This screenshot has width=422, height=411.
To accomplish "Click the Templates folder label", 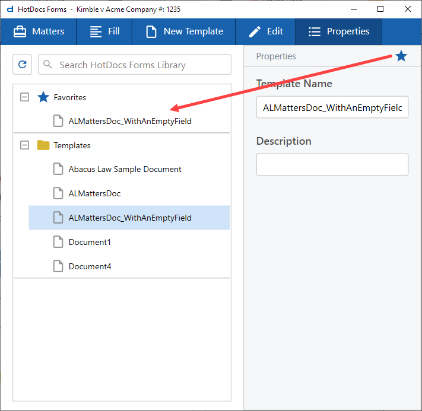I will (x=72, y=145).
